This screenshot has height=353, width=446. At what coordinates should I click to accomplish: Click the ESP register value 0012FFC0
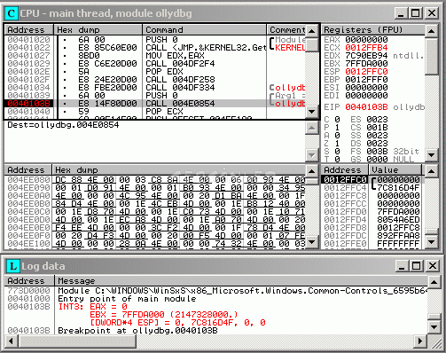(x=366, y=72)
